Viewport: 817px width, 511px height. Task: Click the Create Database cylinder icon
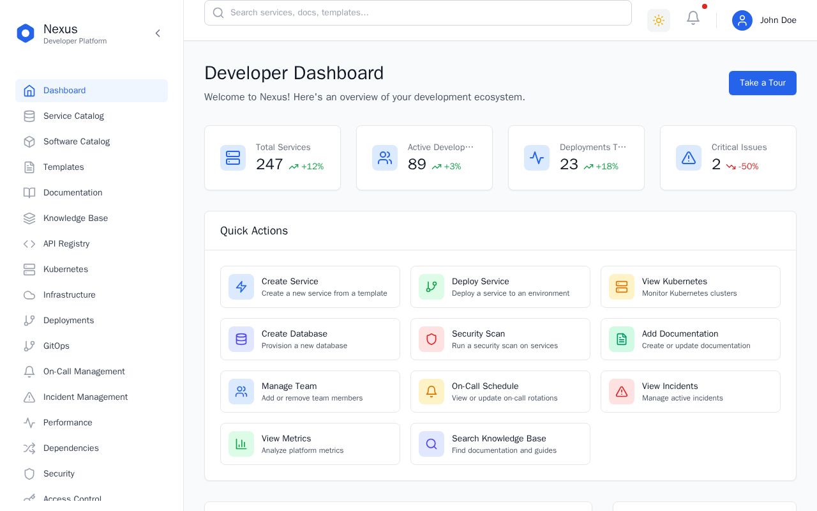click(x=241, y=339)
